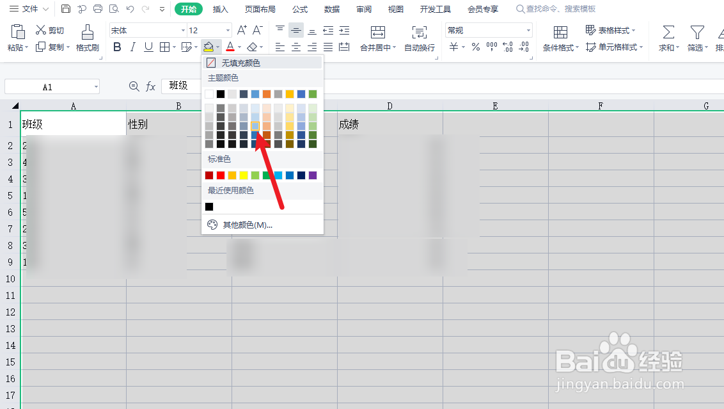Click the Borders icon
724x409 pixels.
(164, 47)
